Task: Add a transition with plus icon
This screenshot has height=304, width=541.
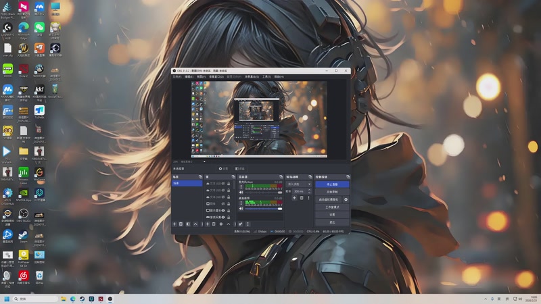Action: click(294, 198)
